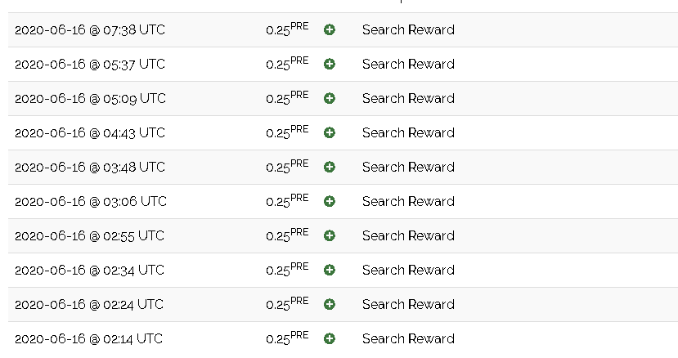Viewport: 678px width, 358px height.
Task: Click green plus icon for 02:34 UTC reward
Action: click(x=330, y=271)
